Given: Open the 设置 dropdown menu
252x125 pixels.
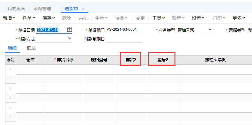Looking at the screenshot, I should (198, 18).
